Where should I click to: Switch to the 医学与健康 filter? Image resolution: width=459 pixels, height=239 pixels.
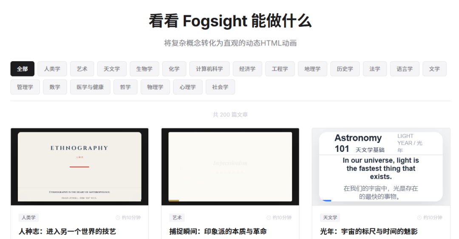[x=90, y=87]
